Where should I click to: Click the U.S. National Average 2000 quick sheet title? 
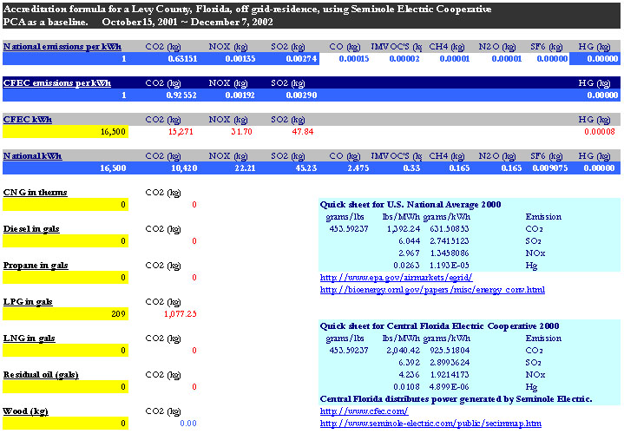[411, 205]
